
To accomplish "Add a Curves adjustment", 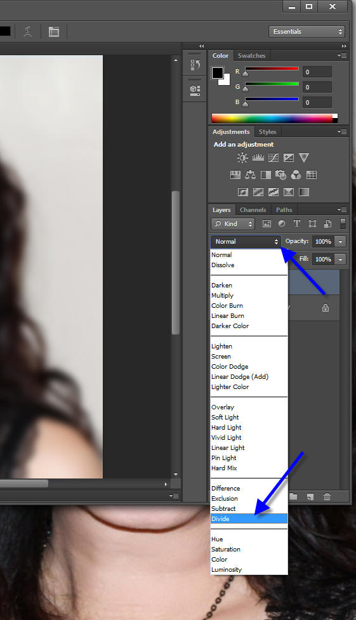I will click(x=274, y=158).
